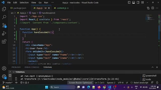
Task: Open the Windows Start button
Action: click(x=47, y=87)
